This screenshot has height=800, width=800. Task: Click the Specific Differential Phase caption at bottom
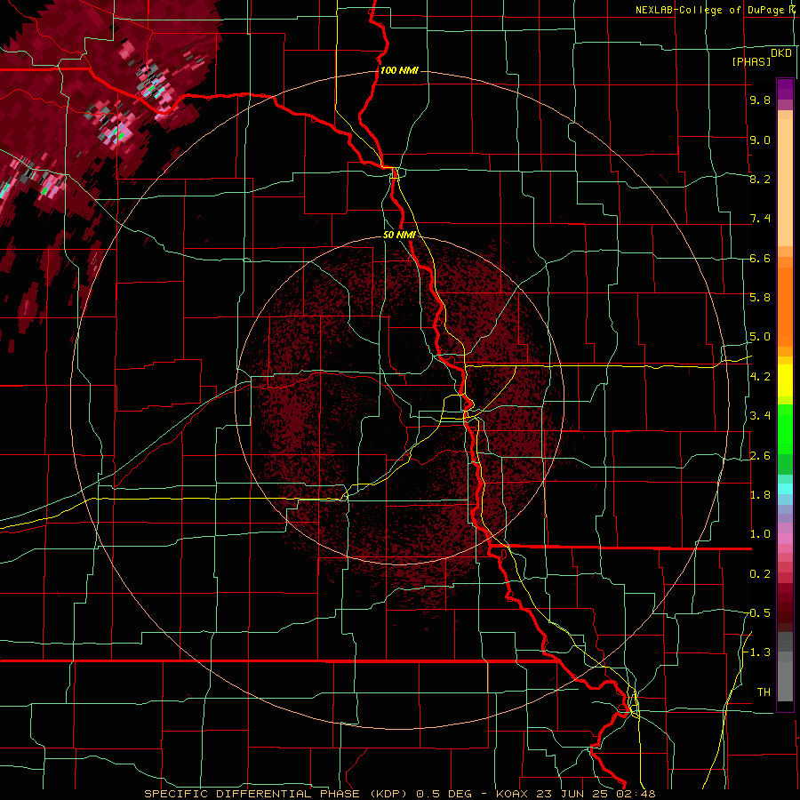click(x=399, y=794)
